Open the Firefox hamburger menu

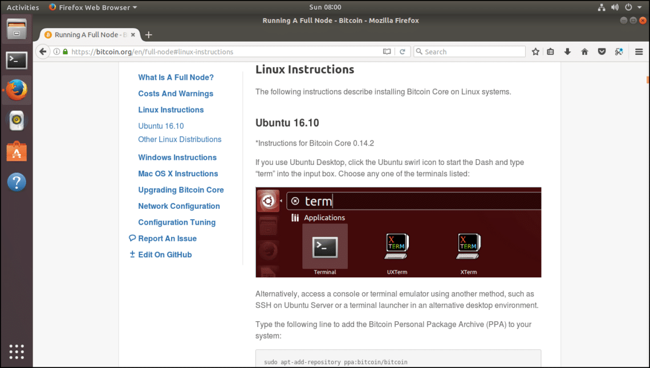639,51
